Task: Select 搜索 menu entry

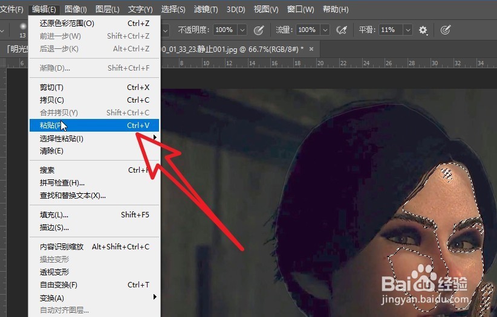Action: (94, 170)
